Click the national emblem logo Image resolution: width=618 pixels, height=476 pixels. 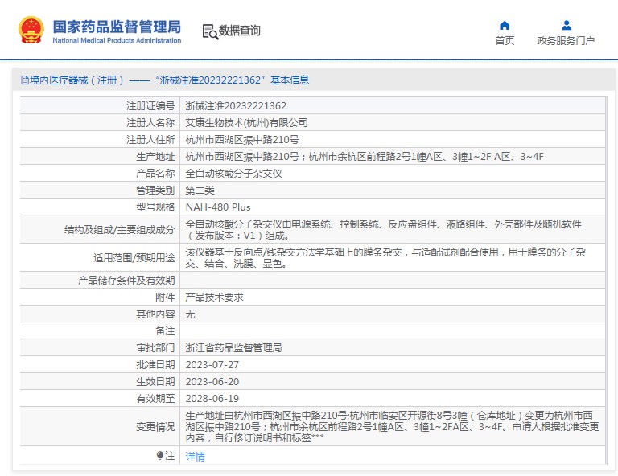coord(31,30)
